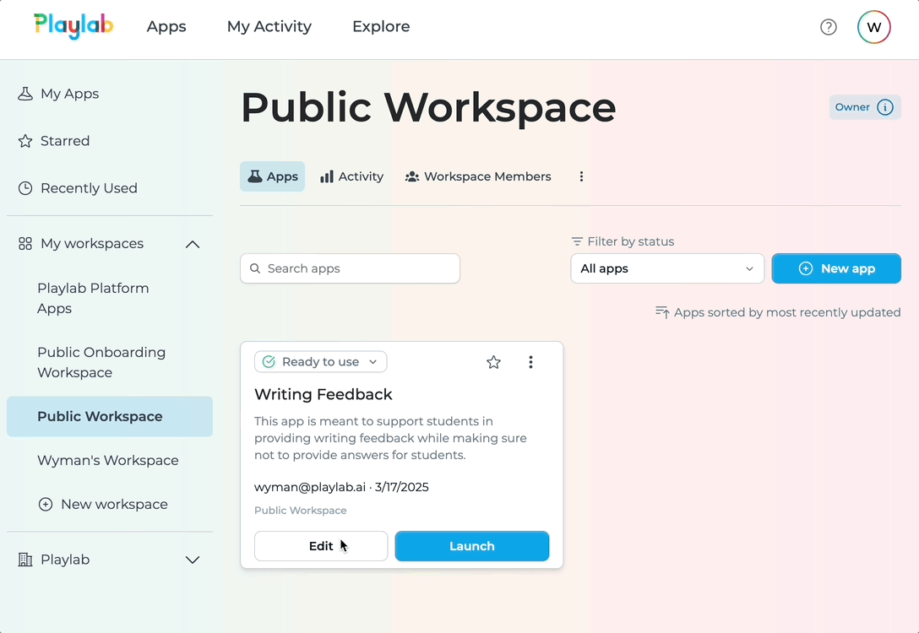The width and height of the screenshot is (919, 633).
Task: Open the All apps filter dropdown
Action: [x=667, y=268]
